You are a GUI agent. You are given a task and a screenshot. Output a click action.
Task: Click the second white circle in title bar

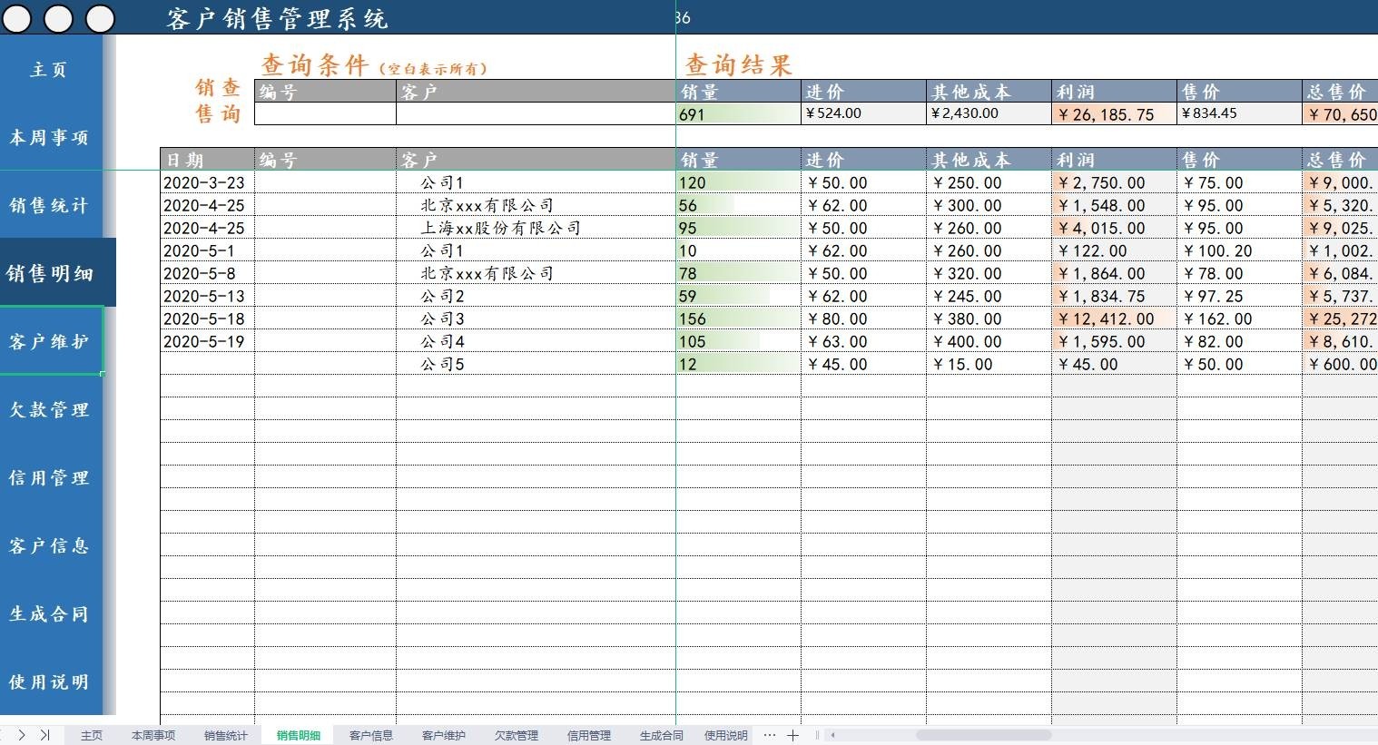(x=59, y=17)
